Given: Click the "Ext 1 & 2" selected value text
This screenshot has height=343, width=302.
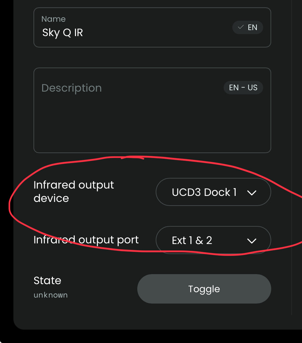Looking at the screenshot, I should (x=192, y=240).
